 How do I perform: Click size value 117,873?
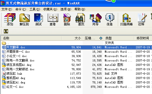click(76, 74)
